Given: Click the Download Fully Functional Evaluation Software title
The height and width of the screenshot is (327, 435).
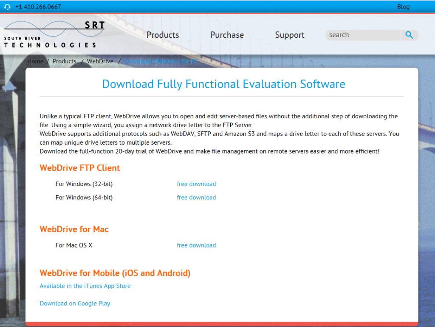Looking at the screenshot, I should 223,84.
